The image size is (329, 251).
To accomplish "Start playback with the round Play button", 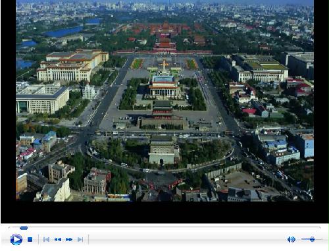I will pos(16,239).
